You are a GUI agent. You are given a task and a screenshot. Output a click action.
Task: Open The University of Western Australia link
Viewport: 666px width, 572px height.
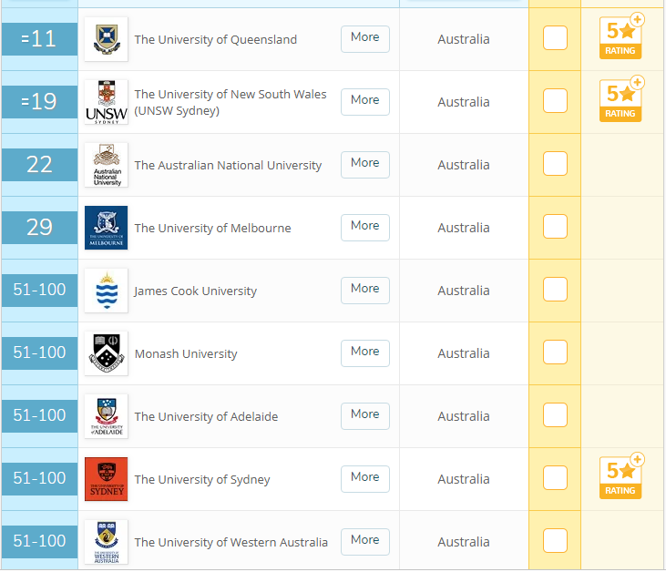click(231, 542)
